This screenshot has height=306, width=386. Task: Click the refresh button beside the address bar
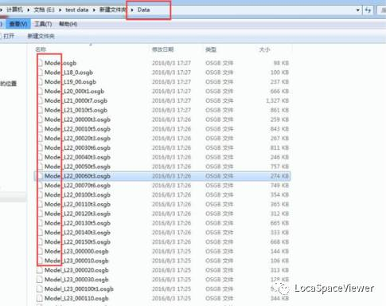pos(368,10)
